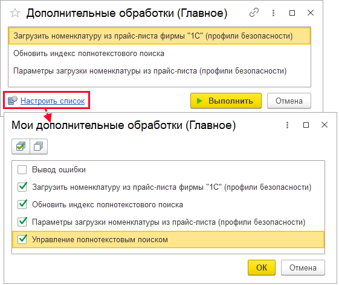This screenshot has height=285, width=339.
Task: Select Обновить индекс полнотекстового поиска in top list
Action: pos(160,54)
